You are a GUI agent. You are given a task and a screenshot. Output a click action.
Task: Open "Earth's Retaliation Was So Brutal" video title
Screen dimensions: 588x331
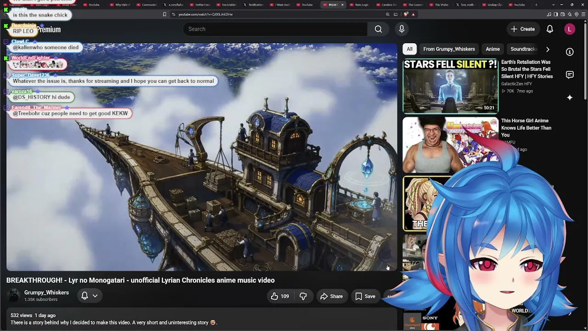click(527, 69)
